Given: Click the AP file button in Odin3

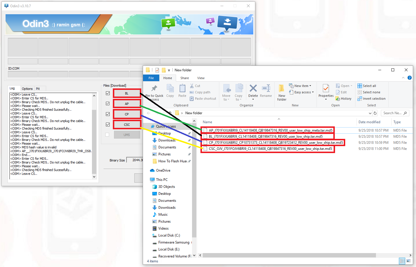Looking at the screenshot, I should click(x=127, y=104).
